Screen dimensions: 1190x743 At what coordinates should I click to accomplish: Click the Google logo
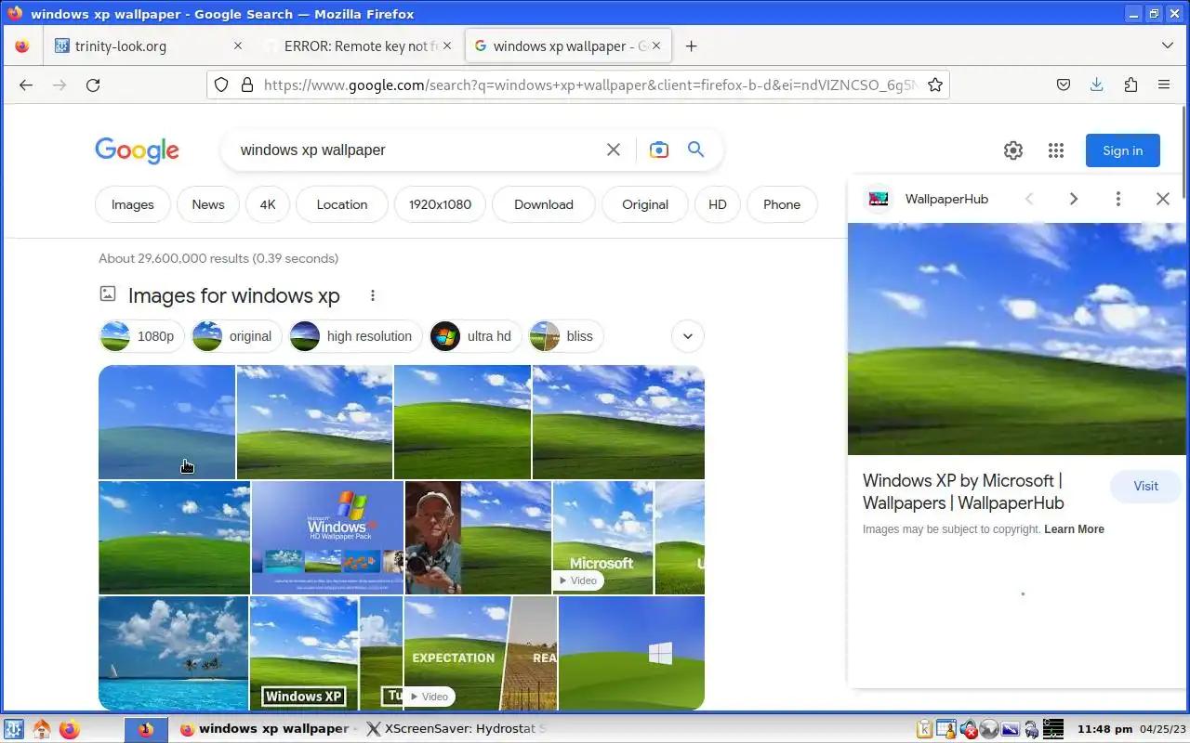tap(137, 150)
